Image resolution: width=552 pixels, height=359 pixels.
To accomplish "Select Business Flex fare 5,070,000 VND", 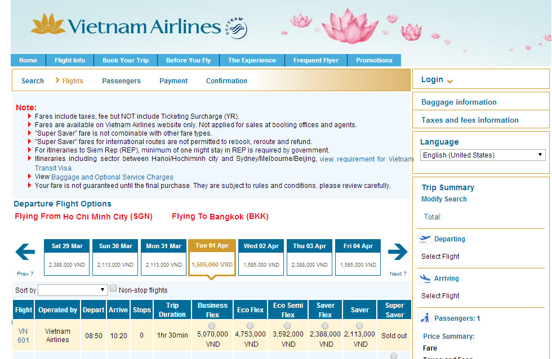I will (x=212, y=326).
